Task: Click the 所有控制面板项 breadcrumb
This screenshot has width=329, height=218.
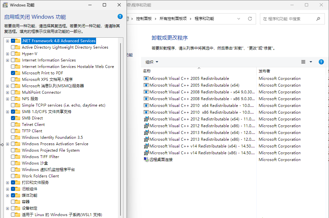Action: click(173, 19)
